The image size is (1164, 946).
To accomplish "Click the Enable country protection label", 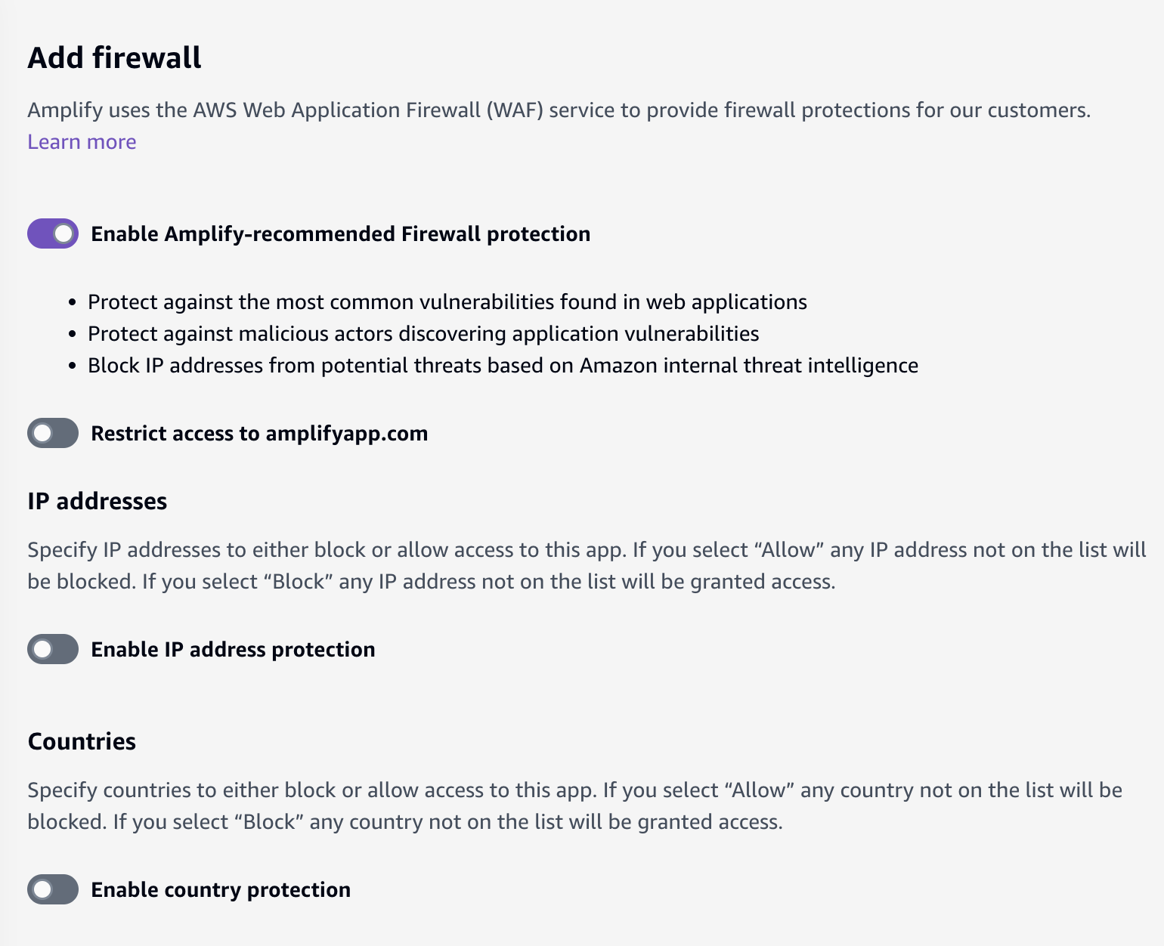I will tap(221, 889).
